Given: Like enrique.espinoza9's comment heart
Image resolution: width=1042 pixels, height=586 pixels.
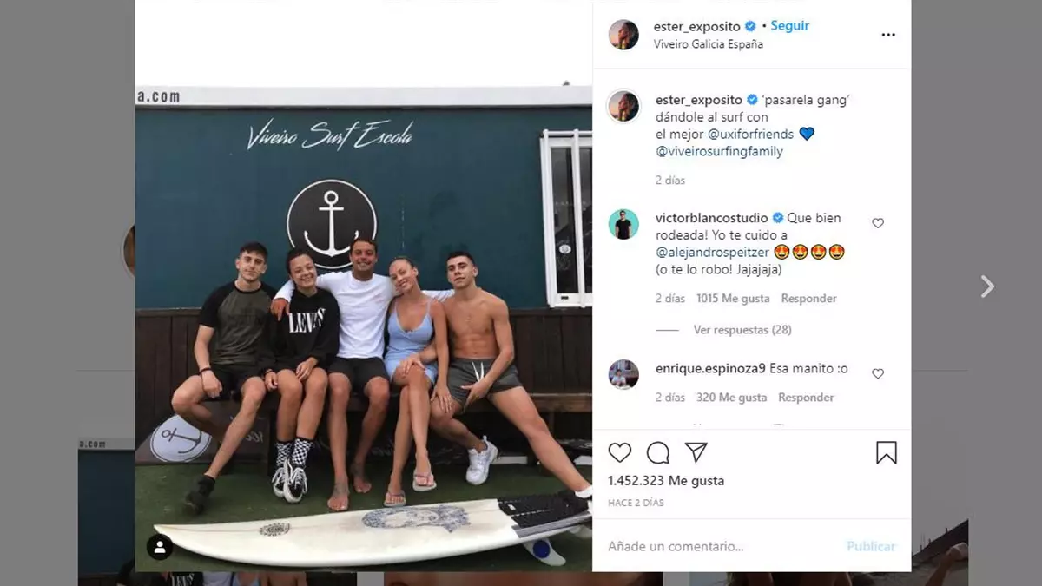Looking at the screenshot, I should [878, 373].
